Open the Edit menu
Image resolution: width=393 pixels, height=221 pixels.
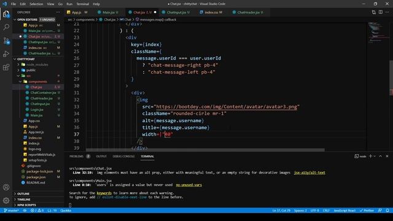coord(23,4)
